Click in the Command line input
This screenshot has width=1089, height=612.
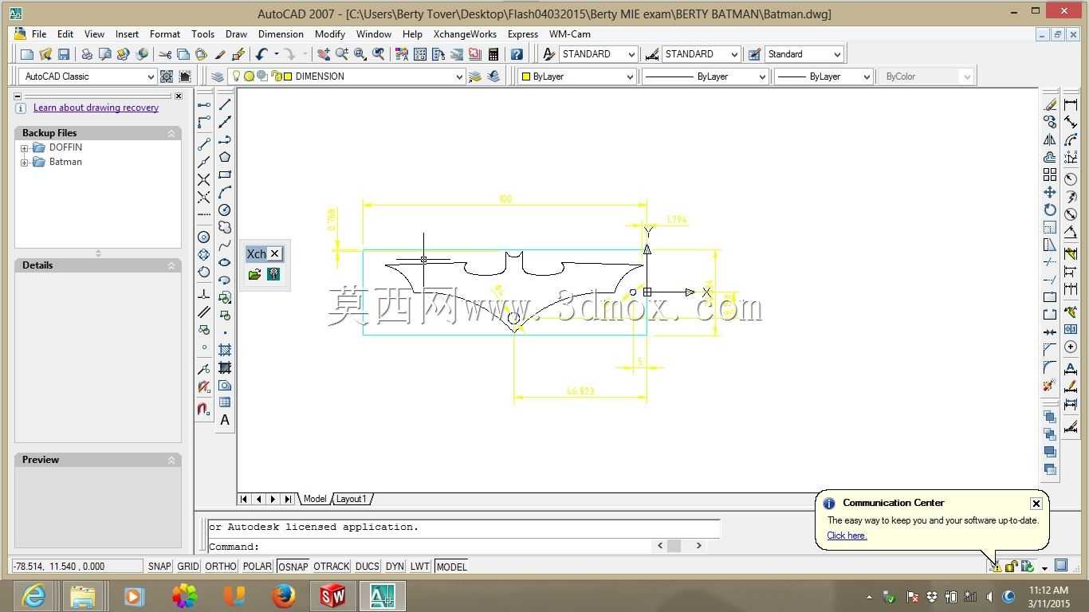coord(430,546)
